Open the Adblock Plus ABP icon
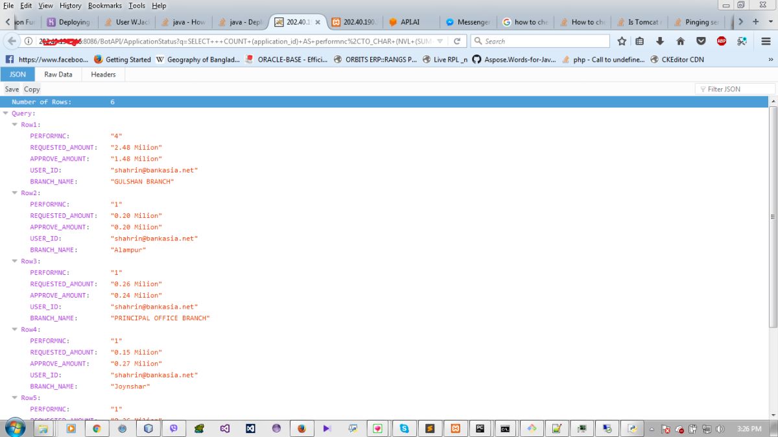 point(722,41)
